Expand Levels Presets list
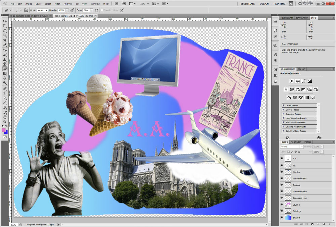Screen dimensions: 336x227 pyautogui.click(x=283, y=105)
